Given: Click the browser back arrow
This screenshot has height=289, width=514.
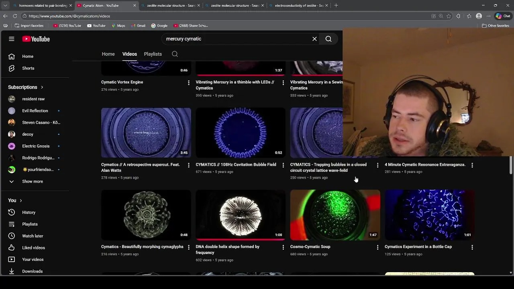Looking at the screenshot, I should (x=5, y=16).
